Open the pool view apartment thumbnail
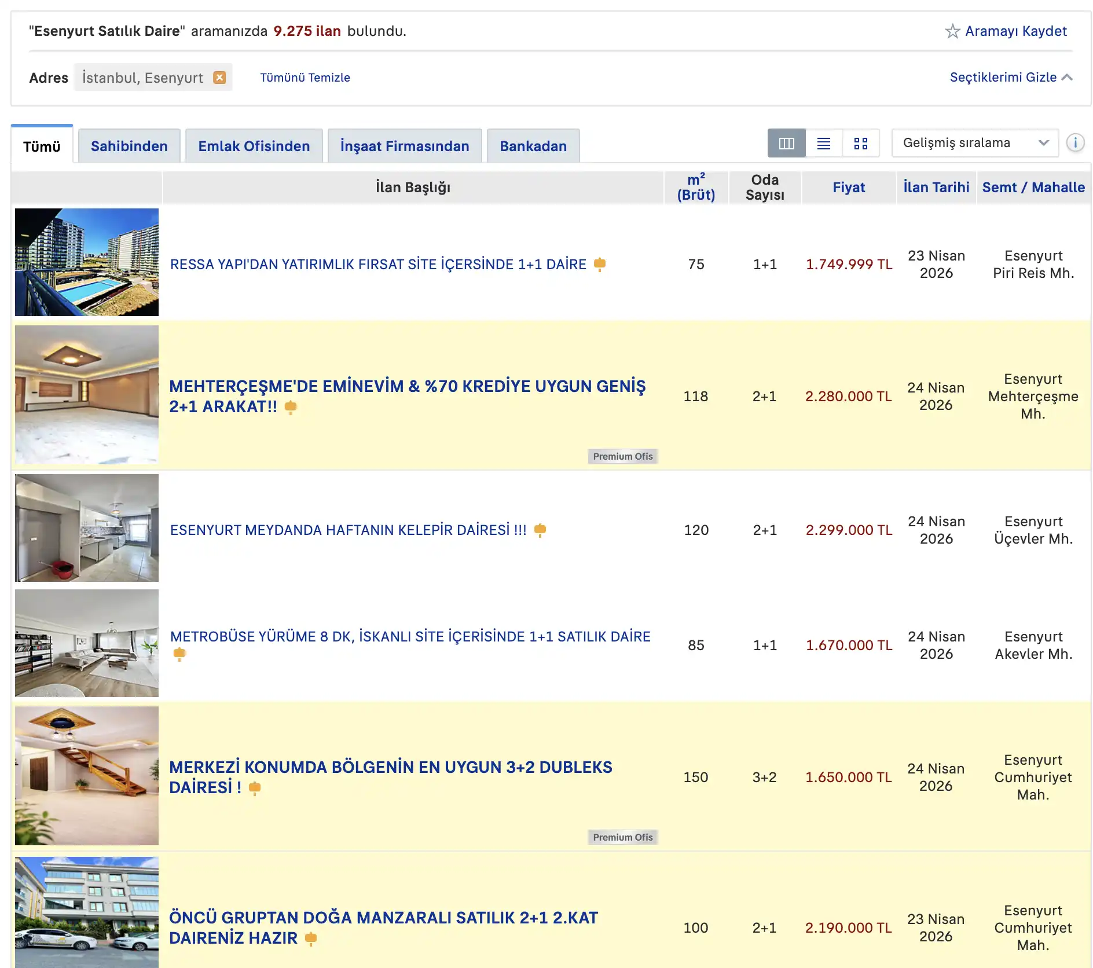The width and height of the screenshot is (1093, 968). click(87, 262)
